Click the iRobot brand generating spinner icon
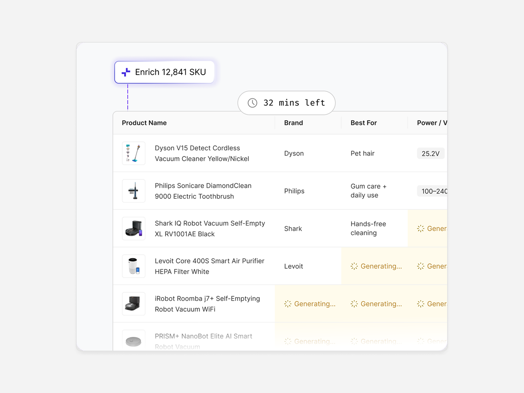 (288, 304)
